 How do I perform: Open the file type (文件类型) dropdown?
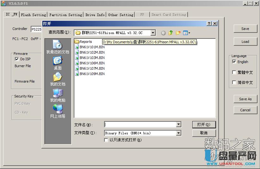click(x=179, y=133)
